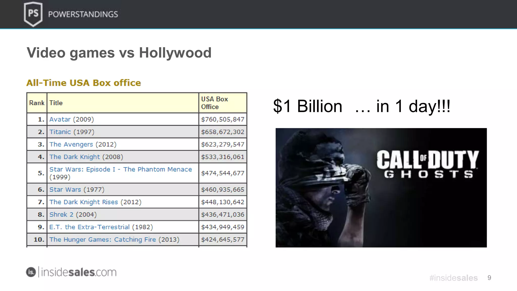This screenshot has width=517, height=291.
Task: Click the '$1 Billion … in 1 day!!!' text
Action: (362, 106)
